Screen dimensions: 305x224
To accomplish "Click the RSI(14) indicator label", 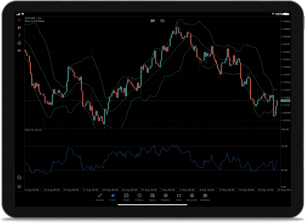I will click(x=33, y=129).
